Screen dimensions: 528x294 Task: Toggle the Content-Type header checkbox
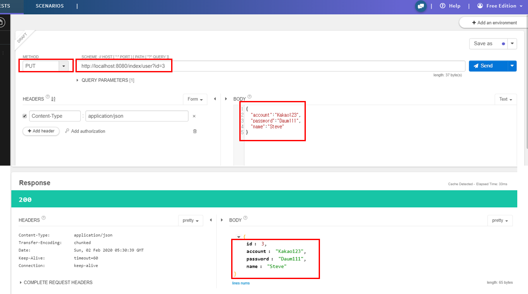(24, 116)
